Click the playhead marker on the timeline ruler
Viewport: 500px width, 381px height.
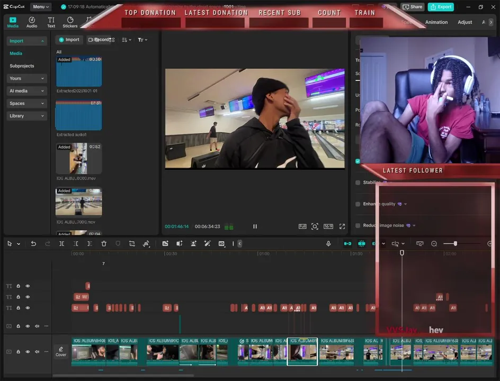pos(402,253)
